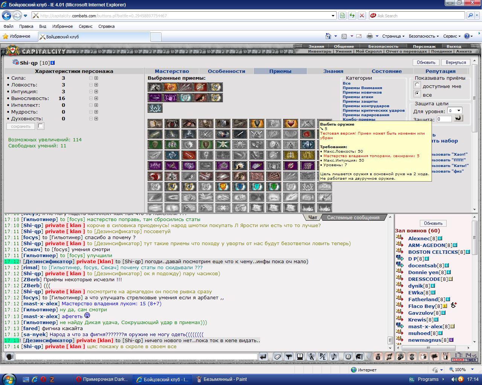Open the 'Для уровня' level dropdown

455,111
